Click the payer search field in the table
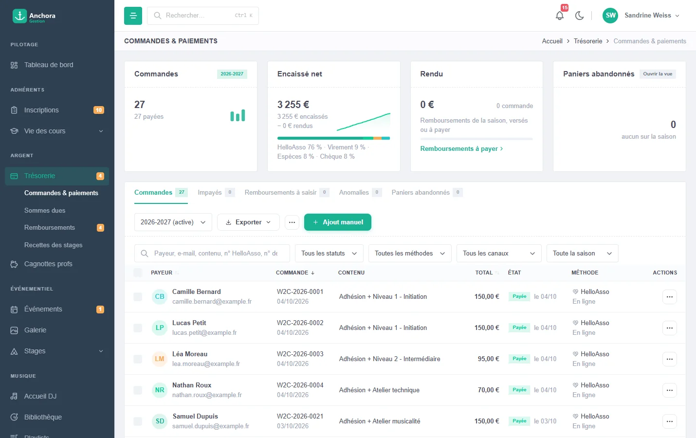This screenshot has width=696, height=438. pos(212,253)
